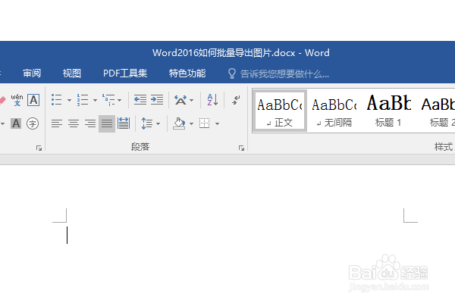The image size is (455, 303).
Task: Click the paint bucket Shading icon
Action: (x=179, y=123)
